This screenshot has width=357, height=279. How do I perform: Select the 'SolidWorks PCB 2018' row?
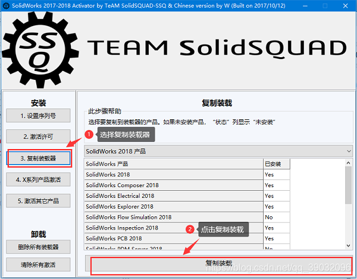(187, 238)
